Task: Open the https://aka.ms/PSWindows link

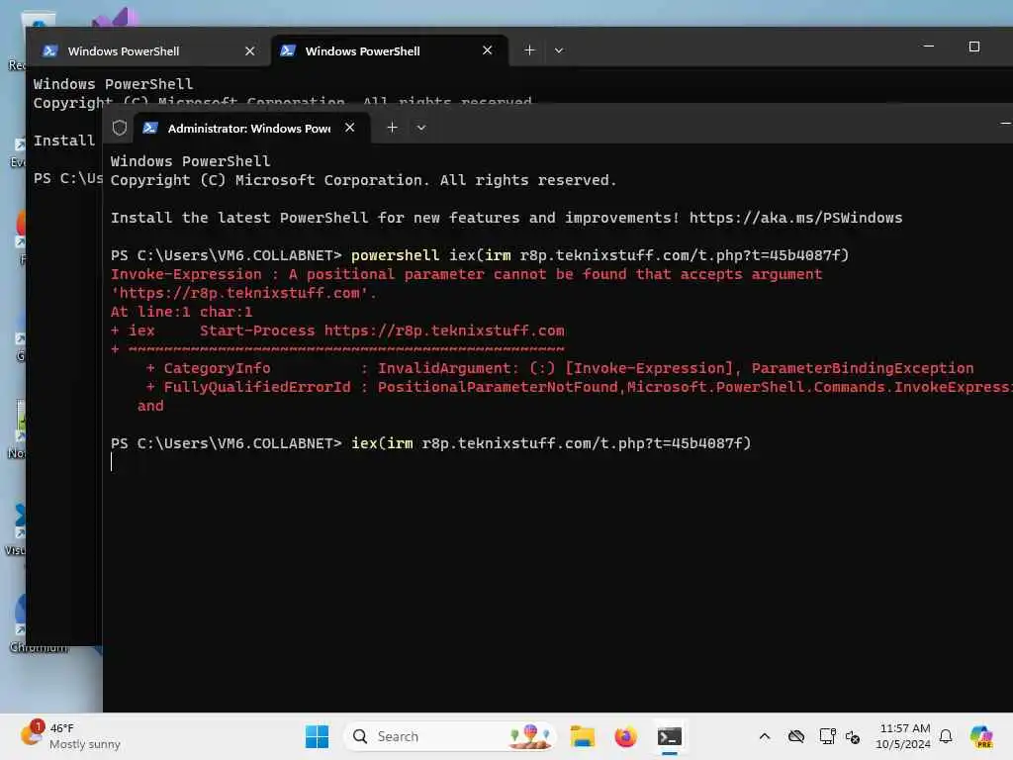Action: tap(795, 218)
